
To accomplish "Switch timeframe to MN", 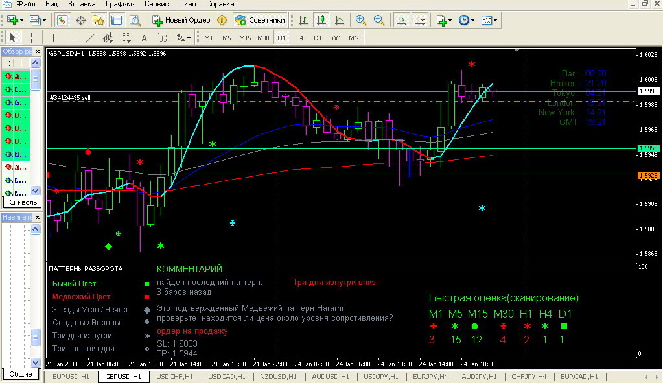I will [354, 38].
